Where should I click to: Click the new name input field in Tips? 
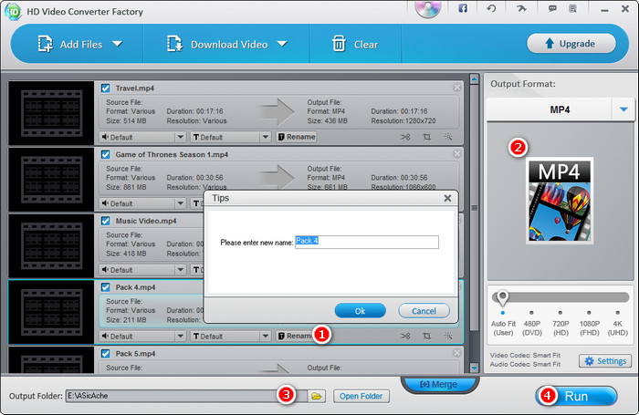(367, 242)
